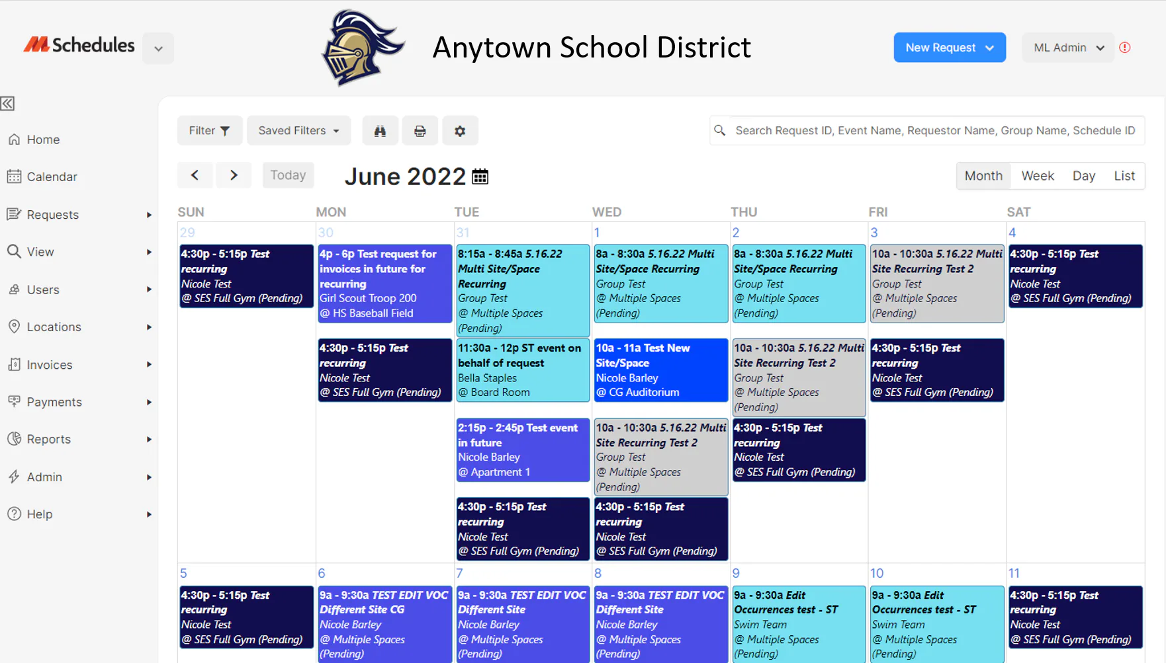Open the 11:30a ST event on behalf of request
The image size is (1166, 663).
click(523, 370)
